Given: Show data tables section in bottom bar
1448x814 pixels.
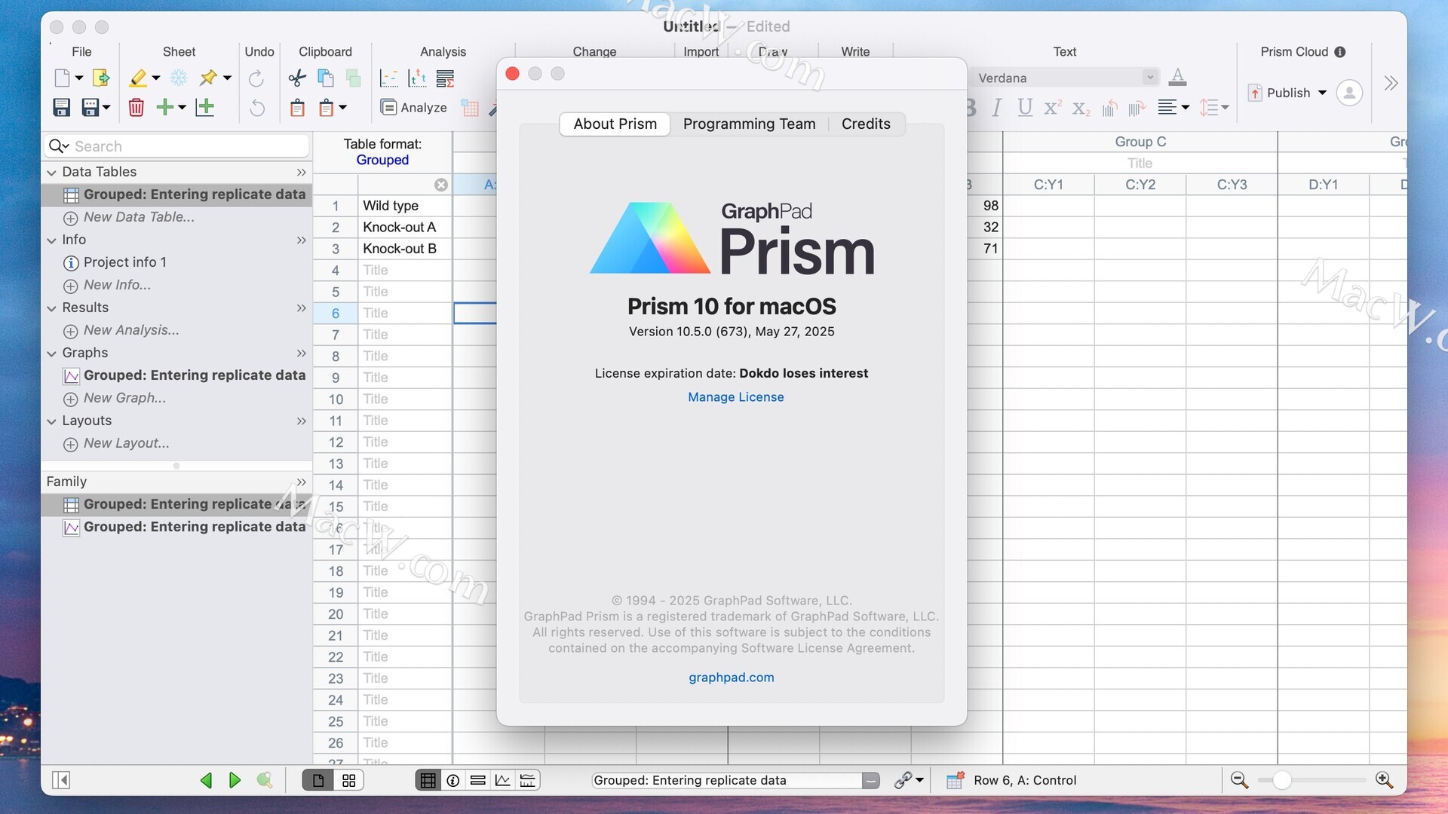Looking at the screenshot, I should (428, 780).
